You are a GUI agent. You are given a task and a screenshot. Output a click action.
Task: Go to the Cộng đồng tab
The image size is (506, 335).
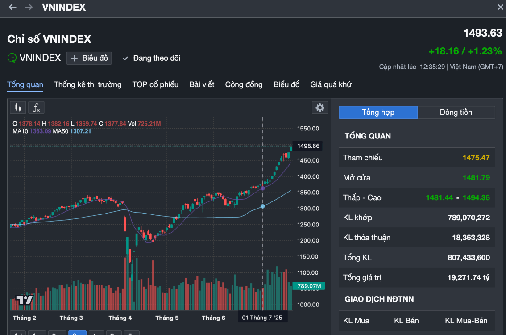pyautogui.click(x=244, y=84)
